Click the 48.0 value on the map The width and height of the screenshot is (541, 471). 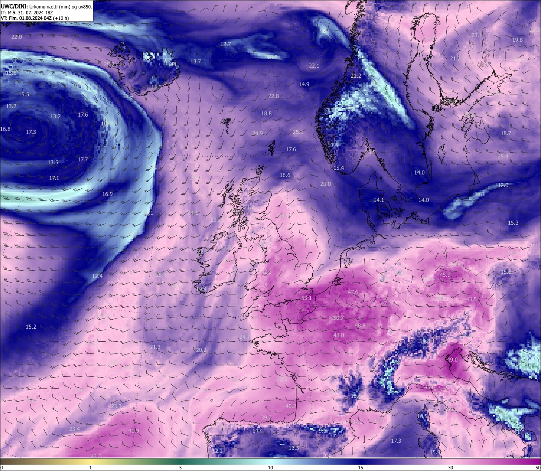(x=339, y=335)
